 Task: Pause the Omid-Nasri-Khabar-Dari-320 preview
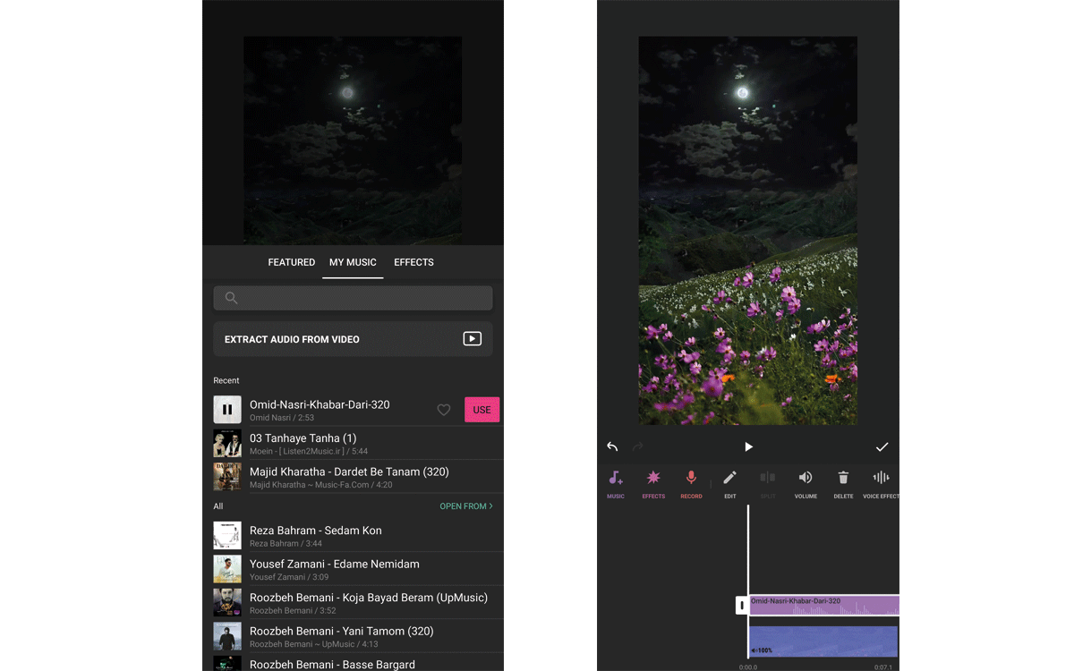(x=227, y=410)
